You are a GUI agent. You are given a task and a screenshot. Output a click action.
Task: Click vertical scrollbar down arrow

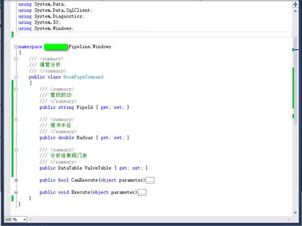(x=295, y=212)
